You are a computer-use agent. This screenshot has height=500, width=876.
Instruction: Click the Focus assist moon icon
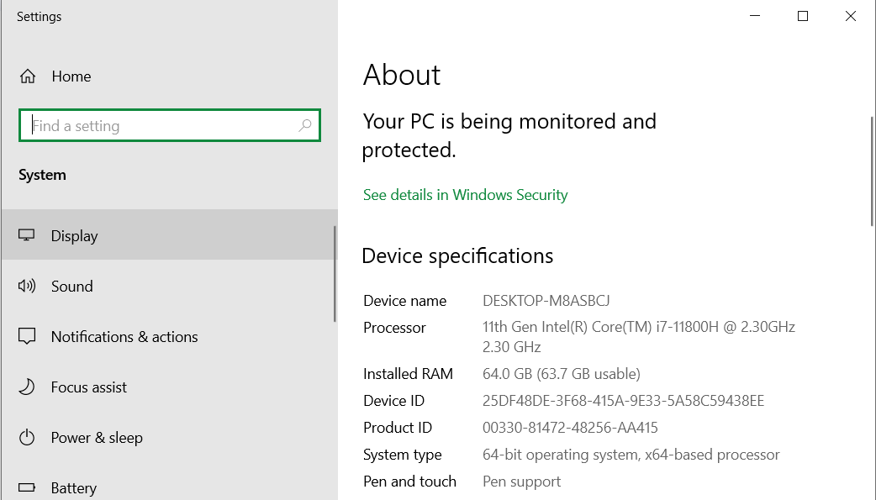pyautogui.click(x=27, y=387)
